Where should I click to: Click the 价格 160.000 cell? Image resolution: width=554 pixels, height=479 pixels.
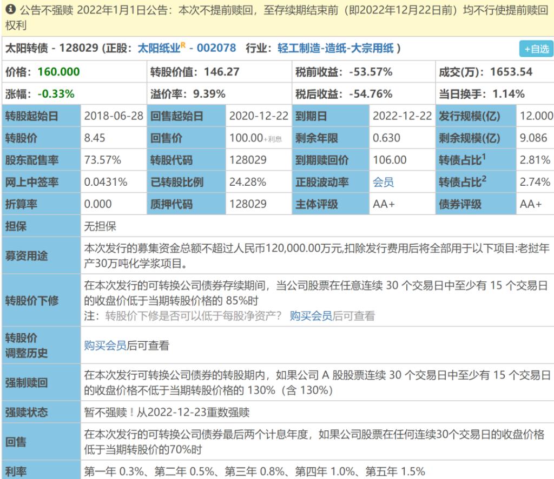[x=42, y=72]
